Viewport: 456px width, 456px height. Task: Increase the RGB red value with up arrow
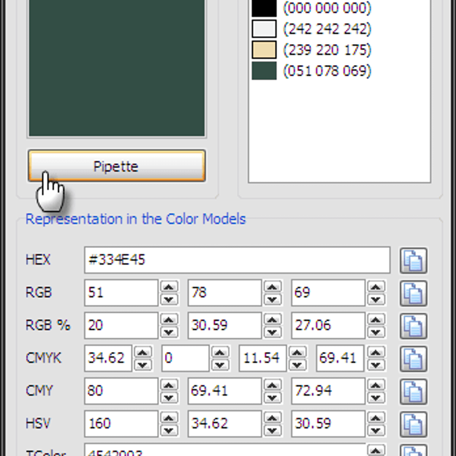tap(169, 287)
